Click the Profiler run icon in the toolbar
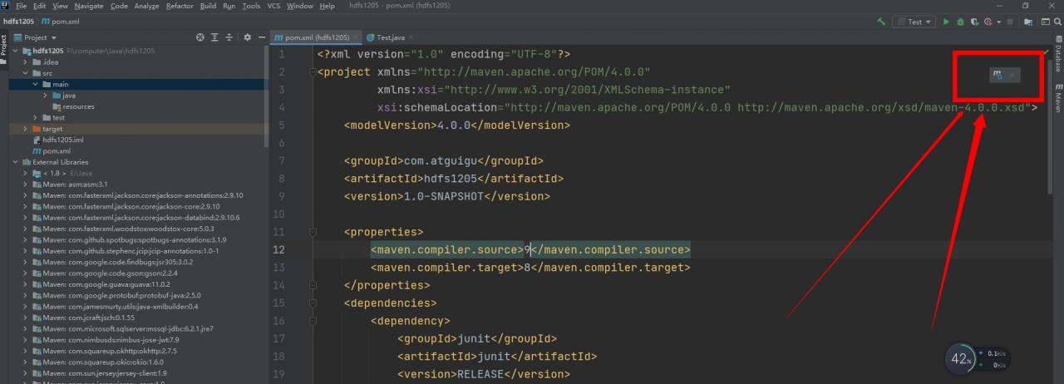Viewport: 1064px width, 384px height. click(988, 22)
